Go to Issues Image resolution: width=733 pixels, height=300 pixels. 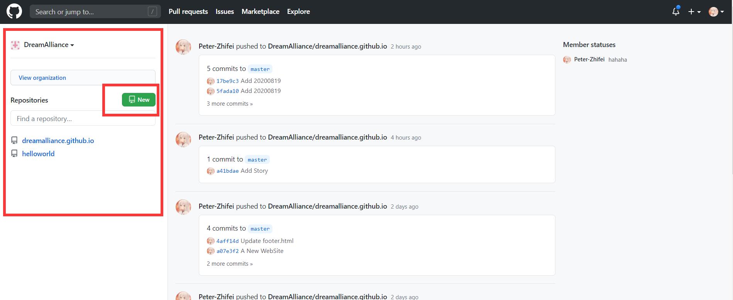point(225,12)
